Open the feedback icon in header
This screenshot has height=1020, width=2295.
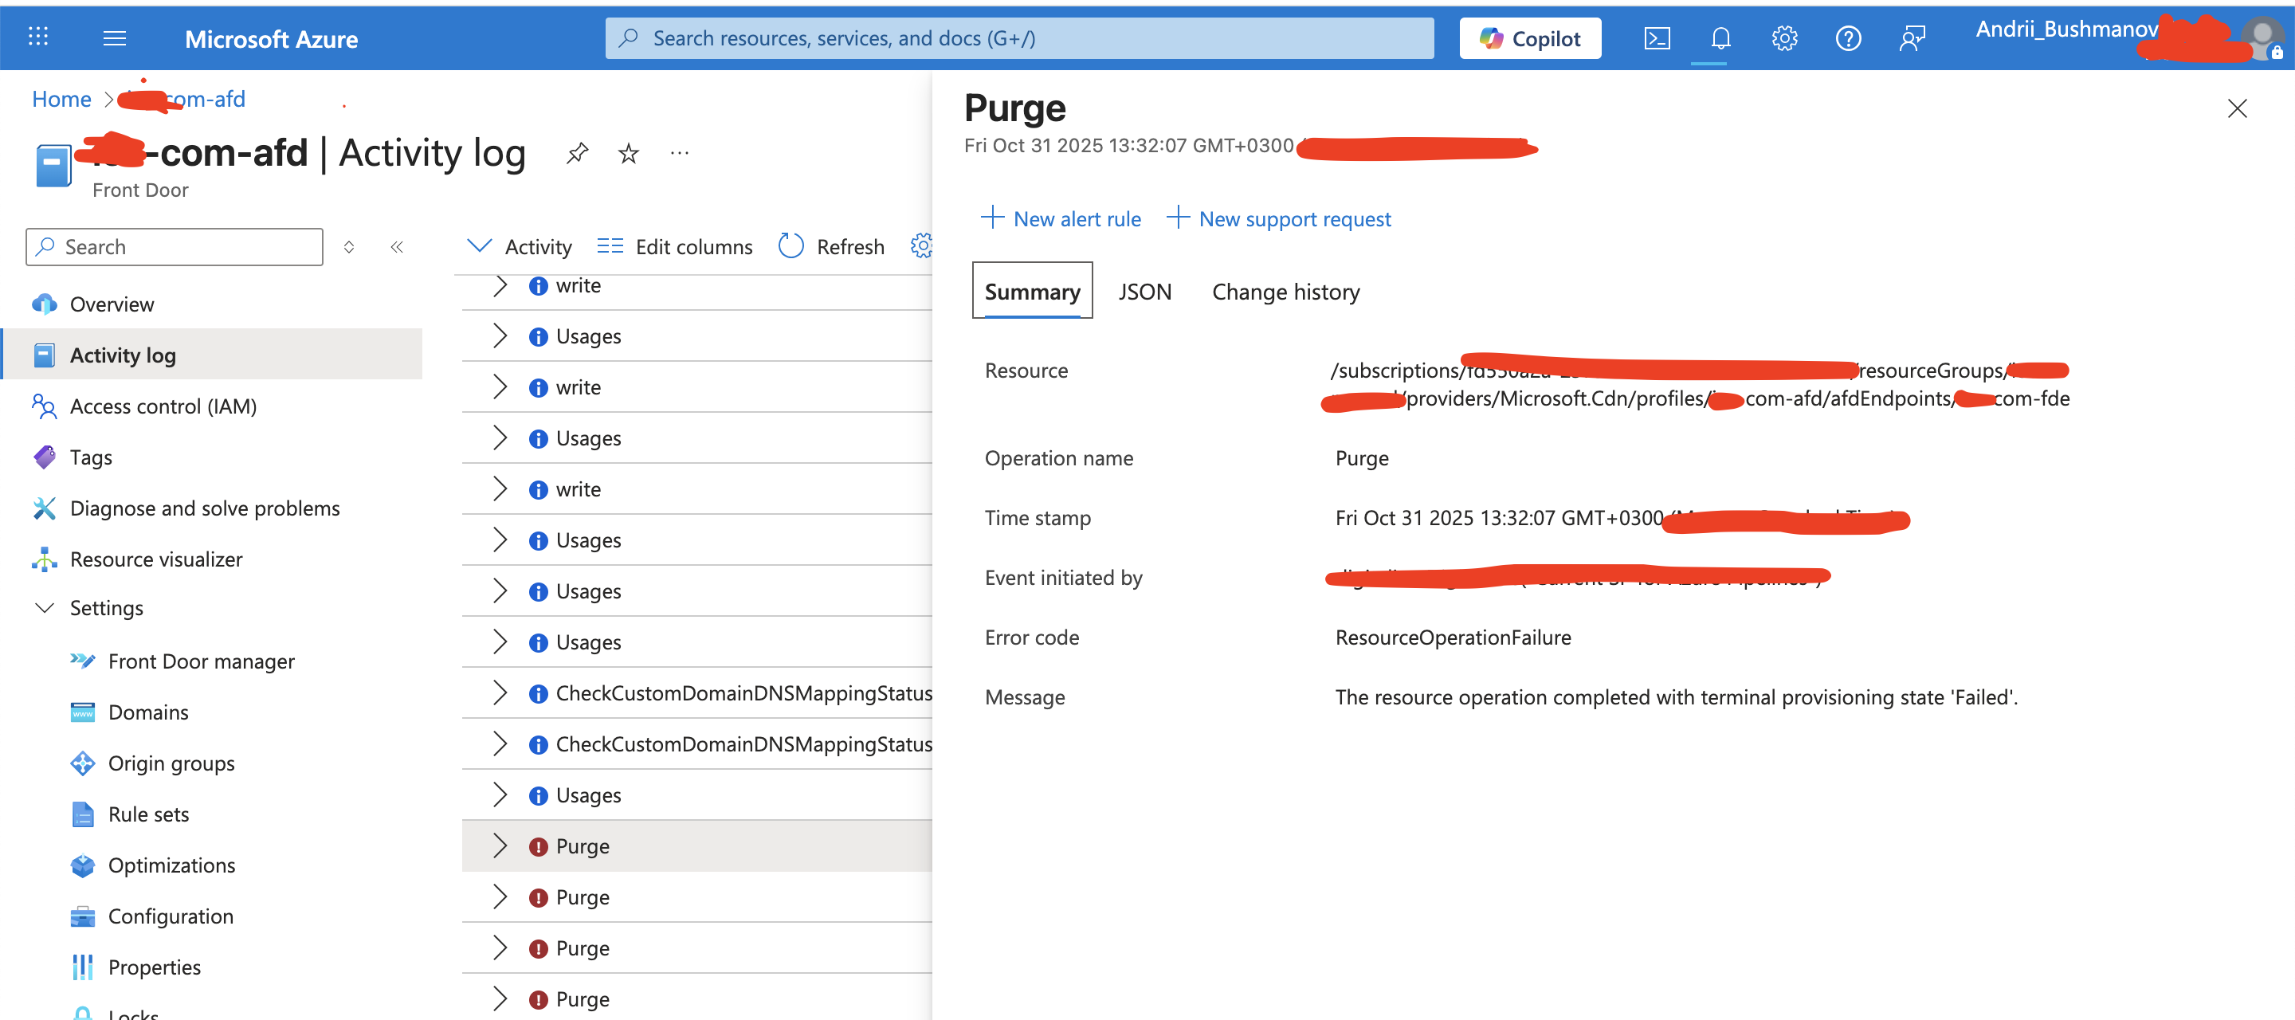pos(1912,38)
